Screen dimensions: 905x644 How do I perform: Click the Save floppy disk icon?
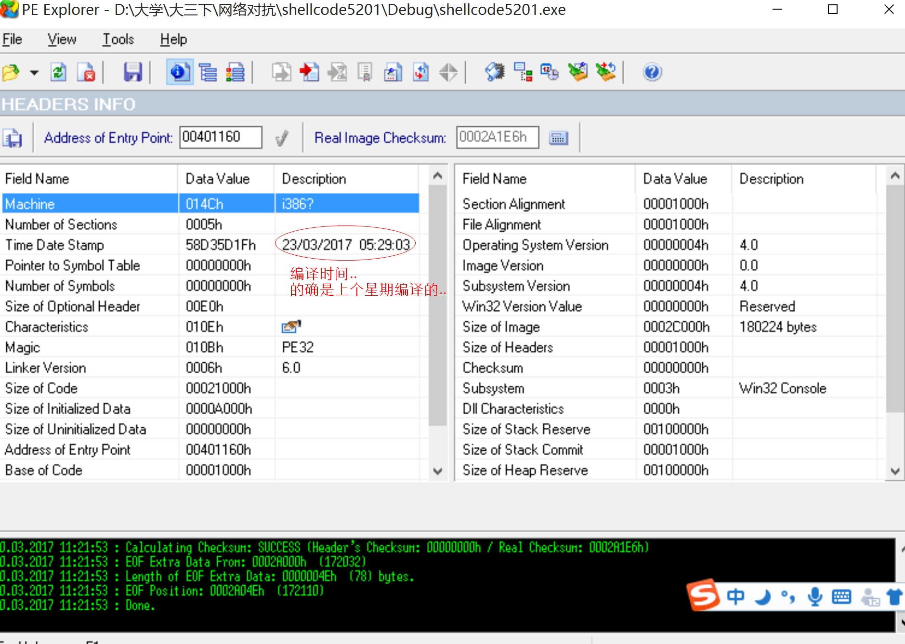(132, 72)
